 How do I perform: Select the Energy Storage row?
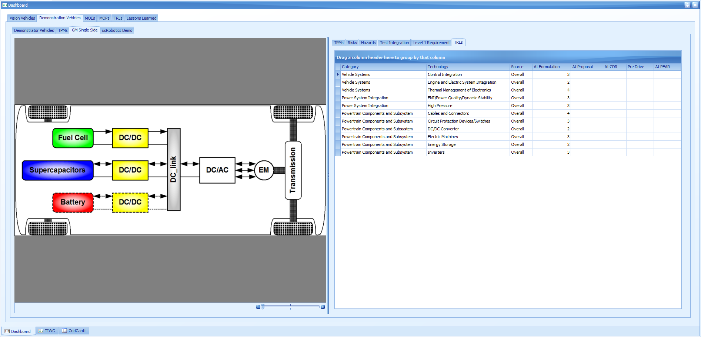pyautogui.click(x=508, y=144)
